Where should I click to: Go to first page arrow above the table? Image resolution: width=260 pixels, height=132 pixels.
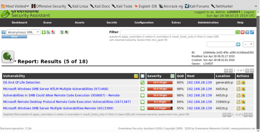(226, 70)
